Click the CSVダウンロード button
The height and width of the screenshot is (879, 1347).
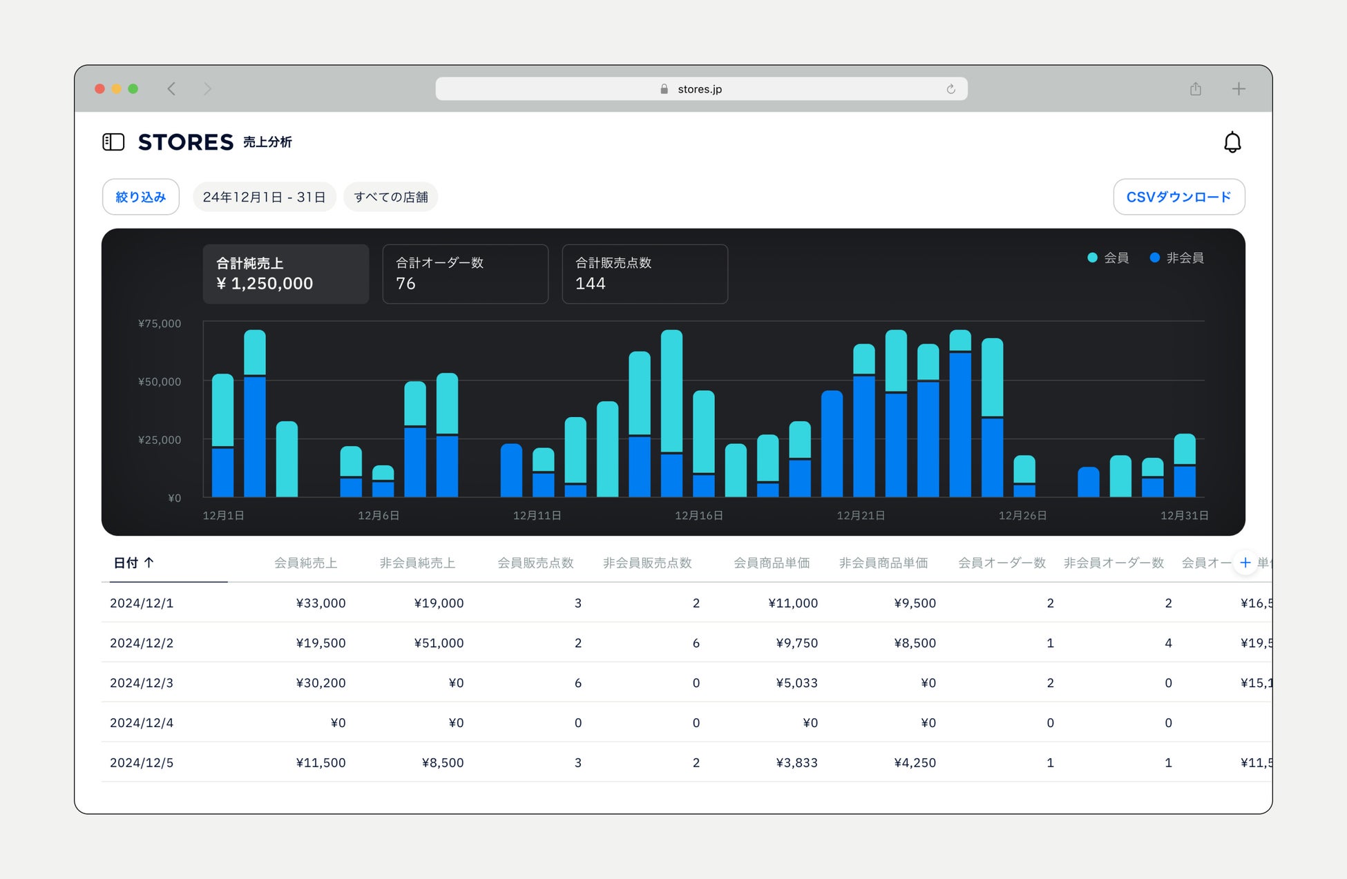(x=1178, y=197)
